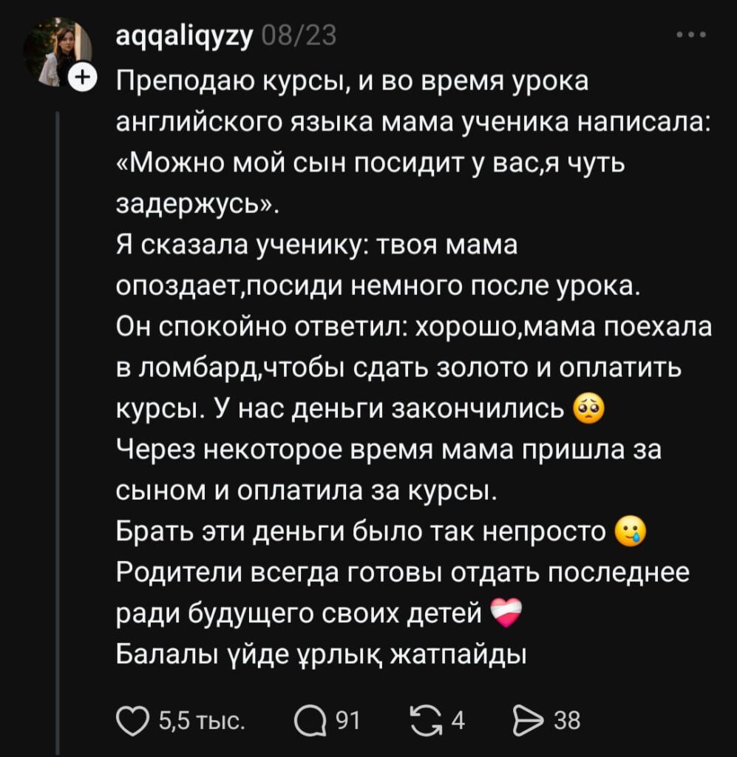View the 91 replies count
The width and height of the screenshot is (737, 757).
[347, 719]
